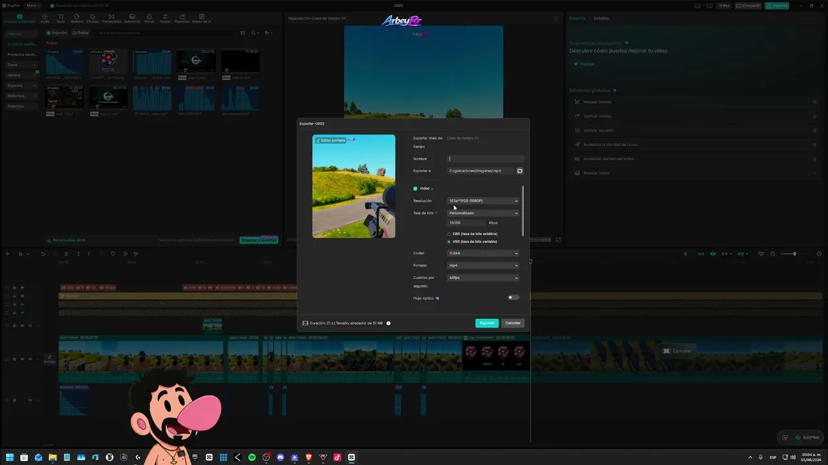
Task: Open File Explorer from the taskbar
Action: point(52,457)
